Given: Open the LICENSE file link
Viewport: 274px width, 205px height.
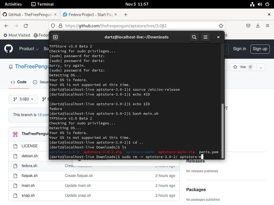Looking at the screenshot, I should click(29, 146).
